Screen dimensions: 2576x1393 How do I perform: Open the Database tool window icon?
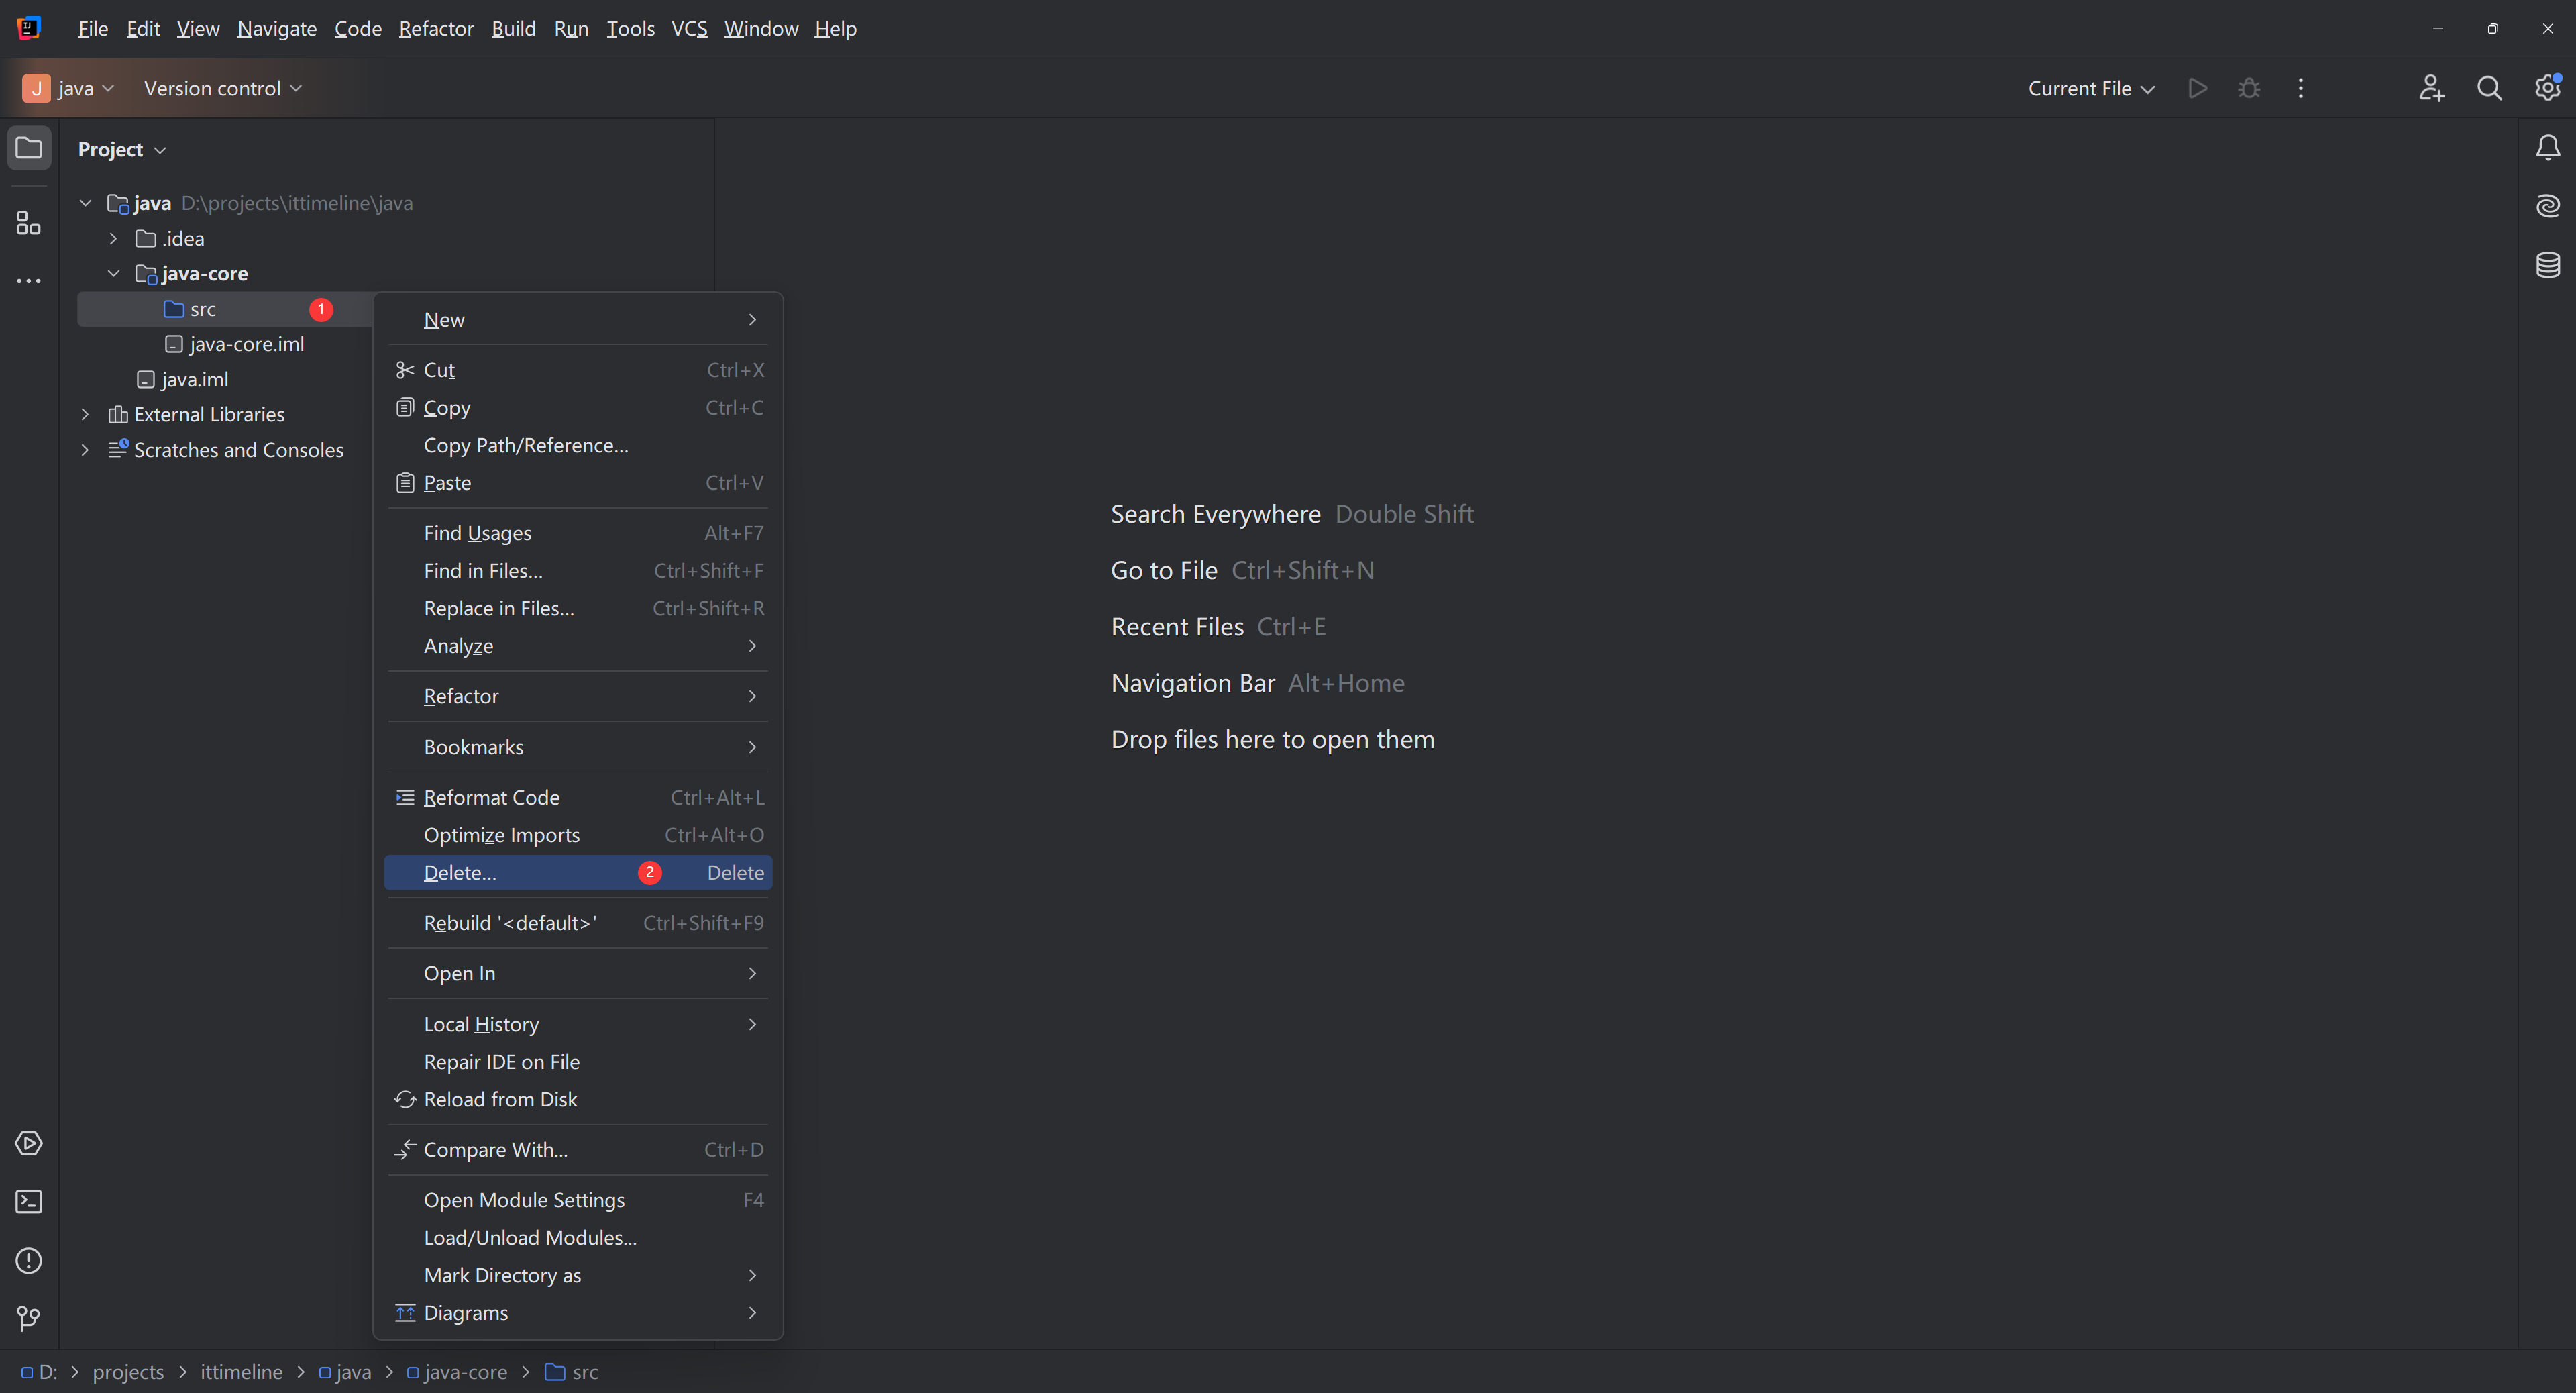pos(2547,265)
